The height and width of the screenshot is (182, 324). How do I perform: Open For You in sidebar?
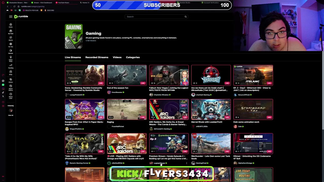11,45
